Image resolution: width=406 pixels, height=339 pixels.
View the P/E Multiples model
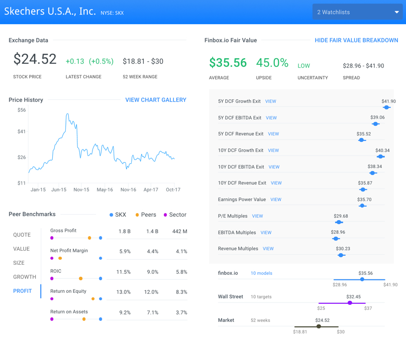point(257,216)
